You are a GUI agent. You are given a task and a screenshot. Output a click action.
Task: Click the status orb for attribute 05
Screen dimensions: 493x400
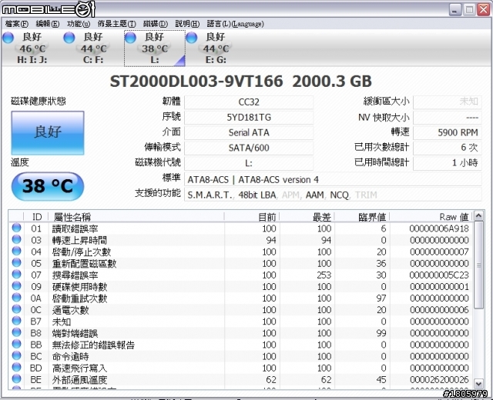[16, 263]
